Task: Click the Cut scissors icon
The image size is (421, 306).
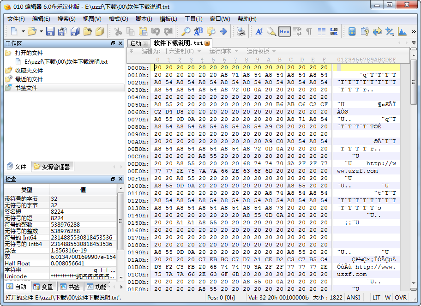Action: 118,31
